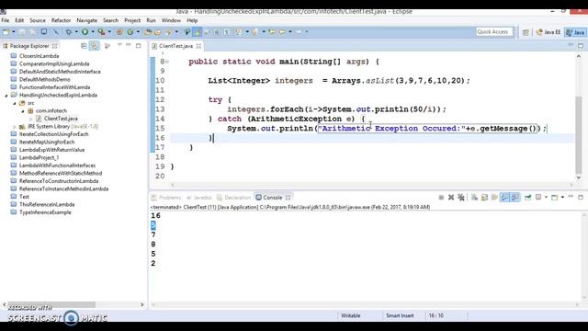Switch to the Problems tab
This screenshot has height=331, width=588.
[x=166, y=198]
